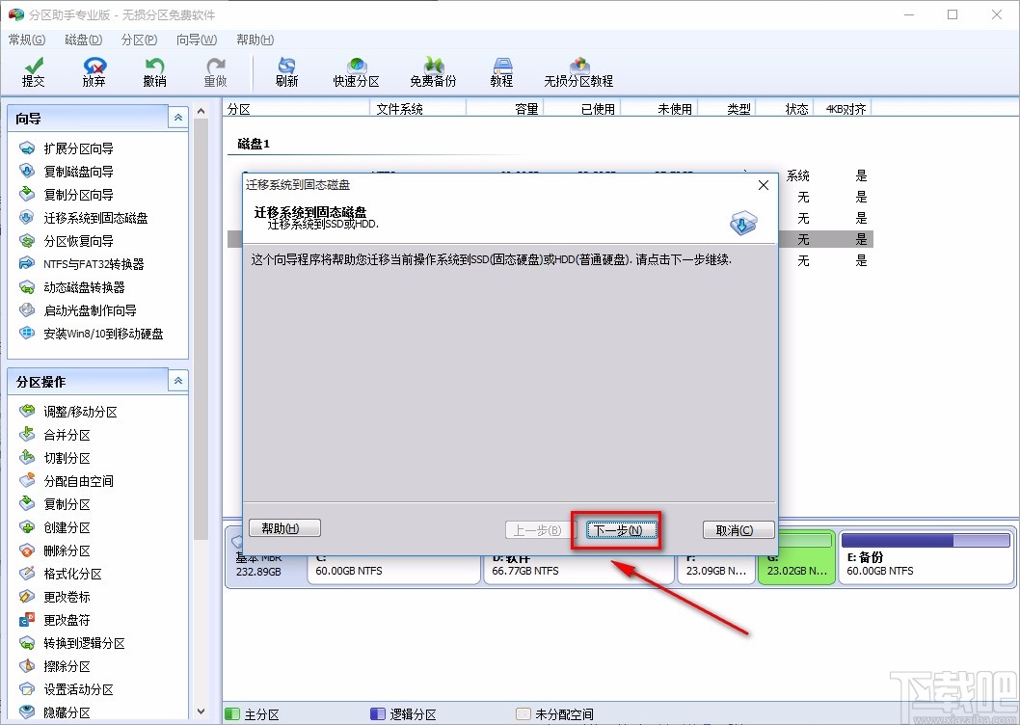This screenshot has height=725, width=1020.
Task: Open the 常规(G) menu
Action: coord(27,40)
